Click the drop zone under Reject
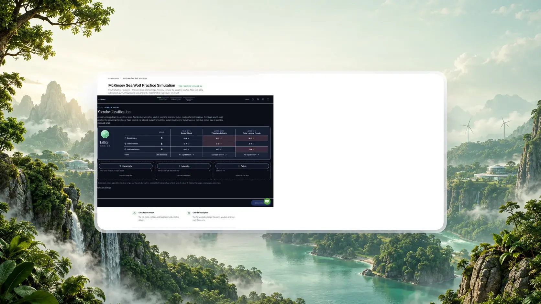The image size is (541, 304). pos(242,175)
